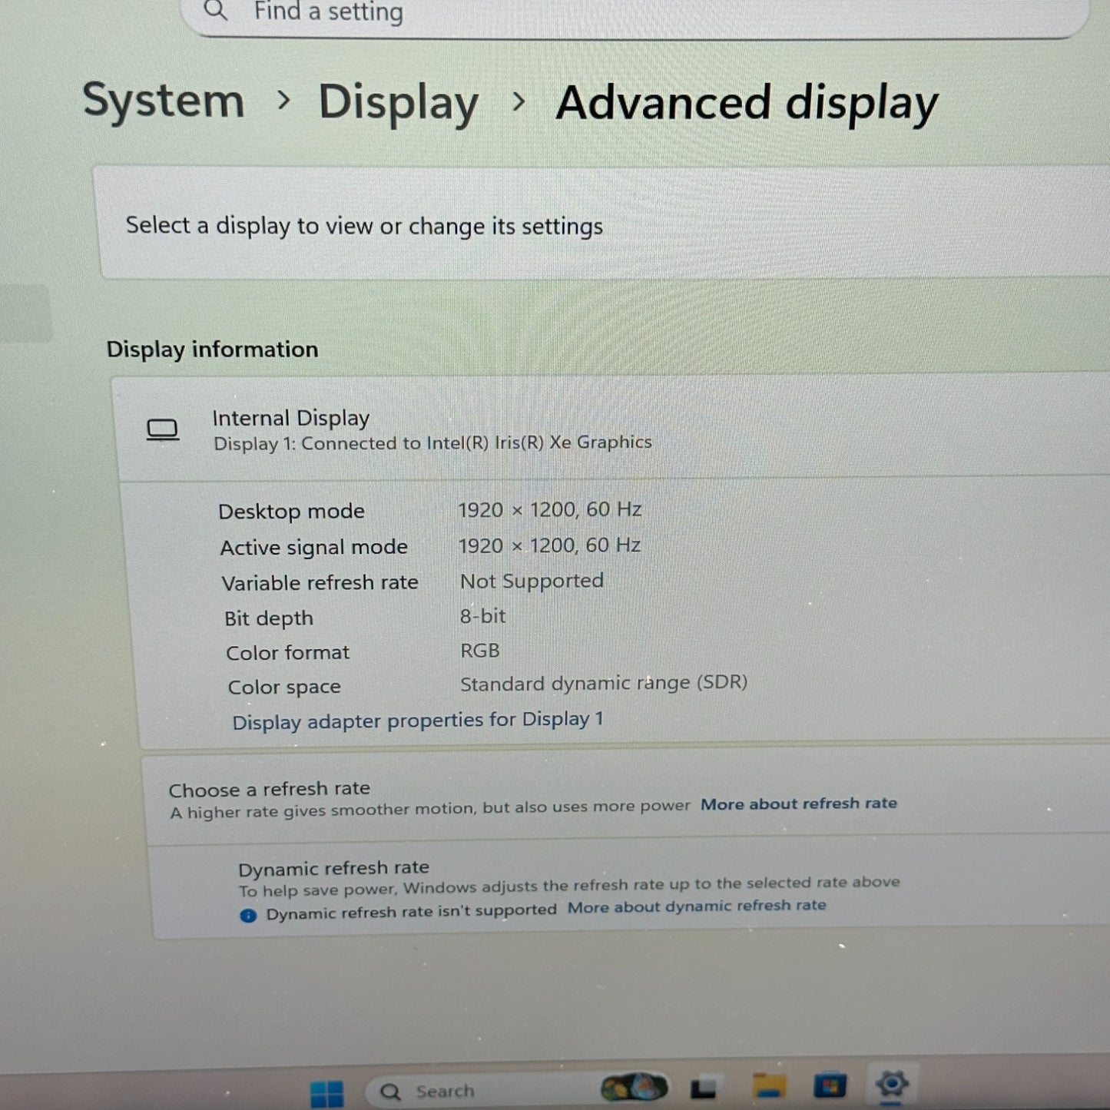Click the RGB value

pyautogui.click(x=480, y=651)
